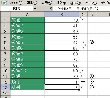Click cell labeled 数値7
Viewport: 110px width, 98px height.
pyautogui.click(x=27, y=54)
